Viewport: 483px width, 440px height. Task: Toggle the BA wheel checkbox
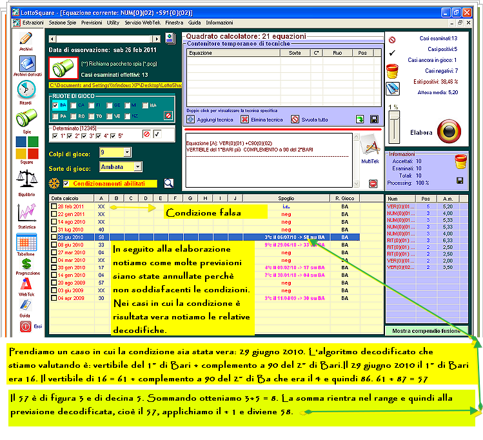(x=55, y=105)
